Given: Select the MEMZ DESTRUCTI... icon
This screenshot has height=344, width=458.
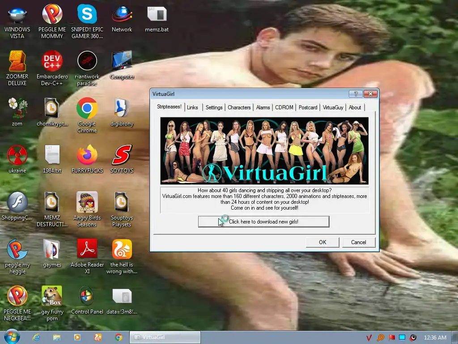Looking at the screenshot, I should 52,210.
